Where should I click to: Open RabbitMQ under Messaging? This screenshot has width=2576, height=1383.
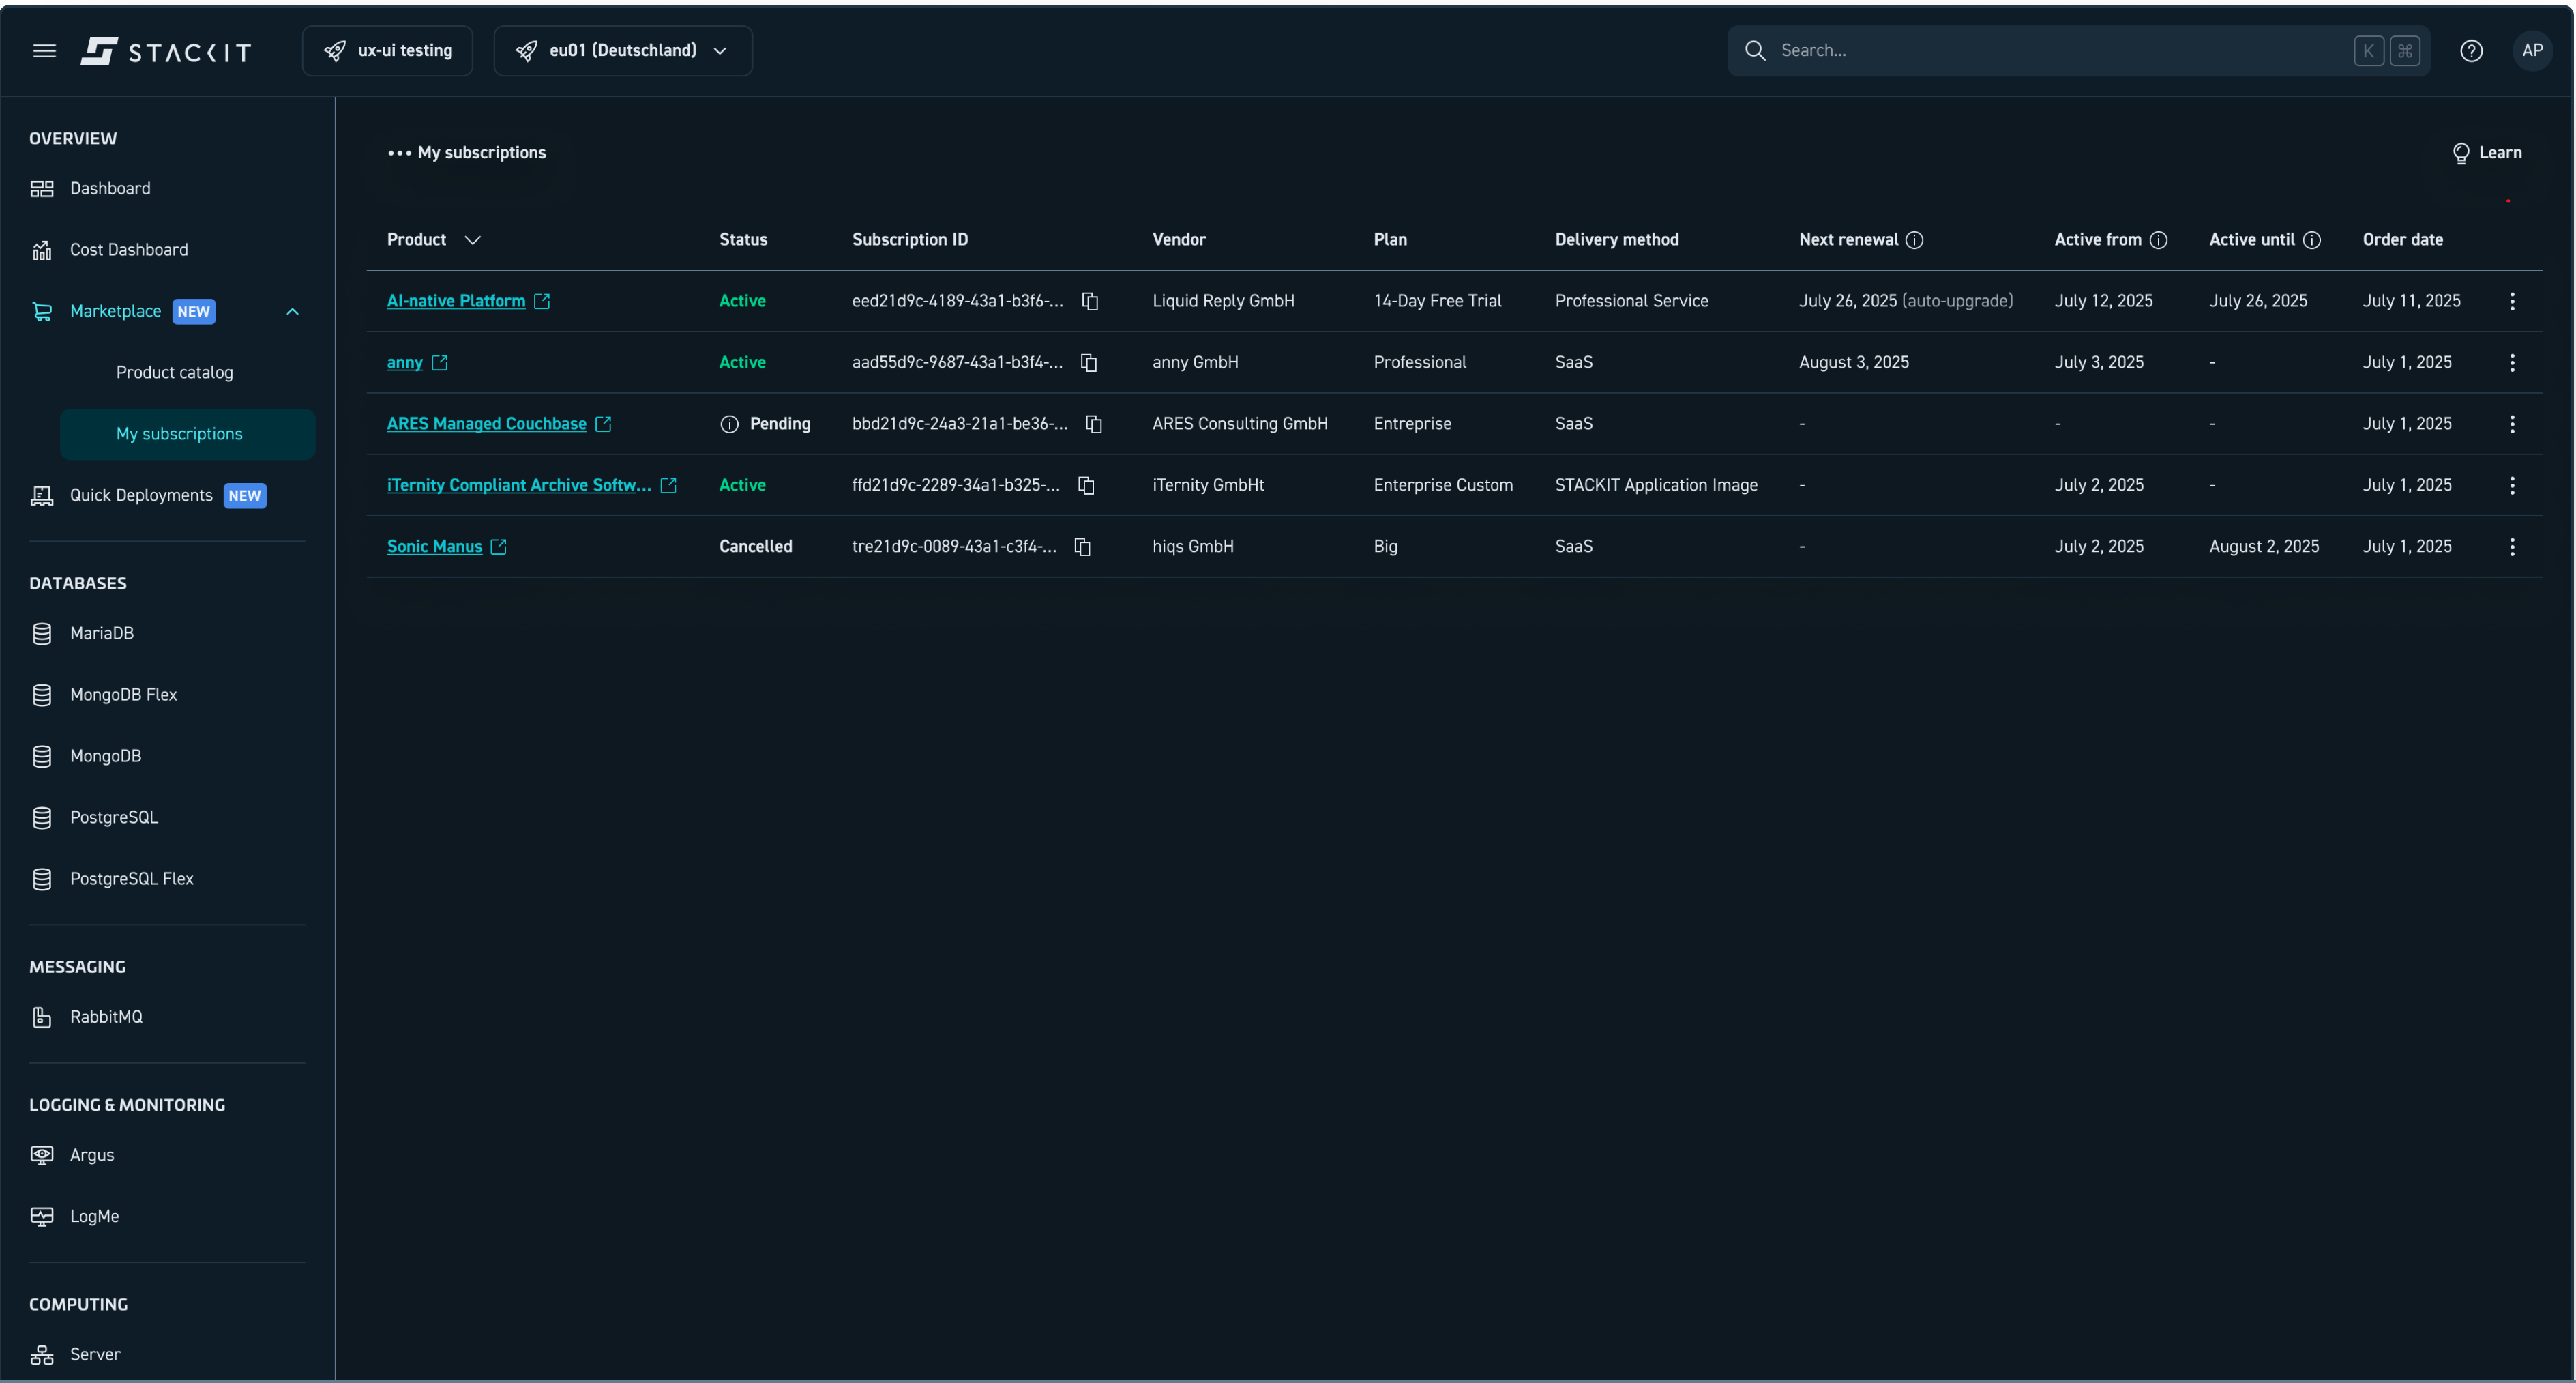[x=106, y=1017]
